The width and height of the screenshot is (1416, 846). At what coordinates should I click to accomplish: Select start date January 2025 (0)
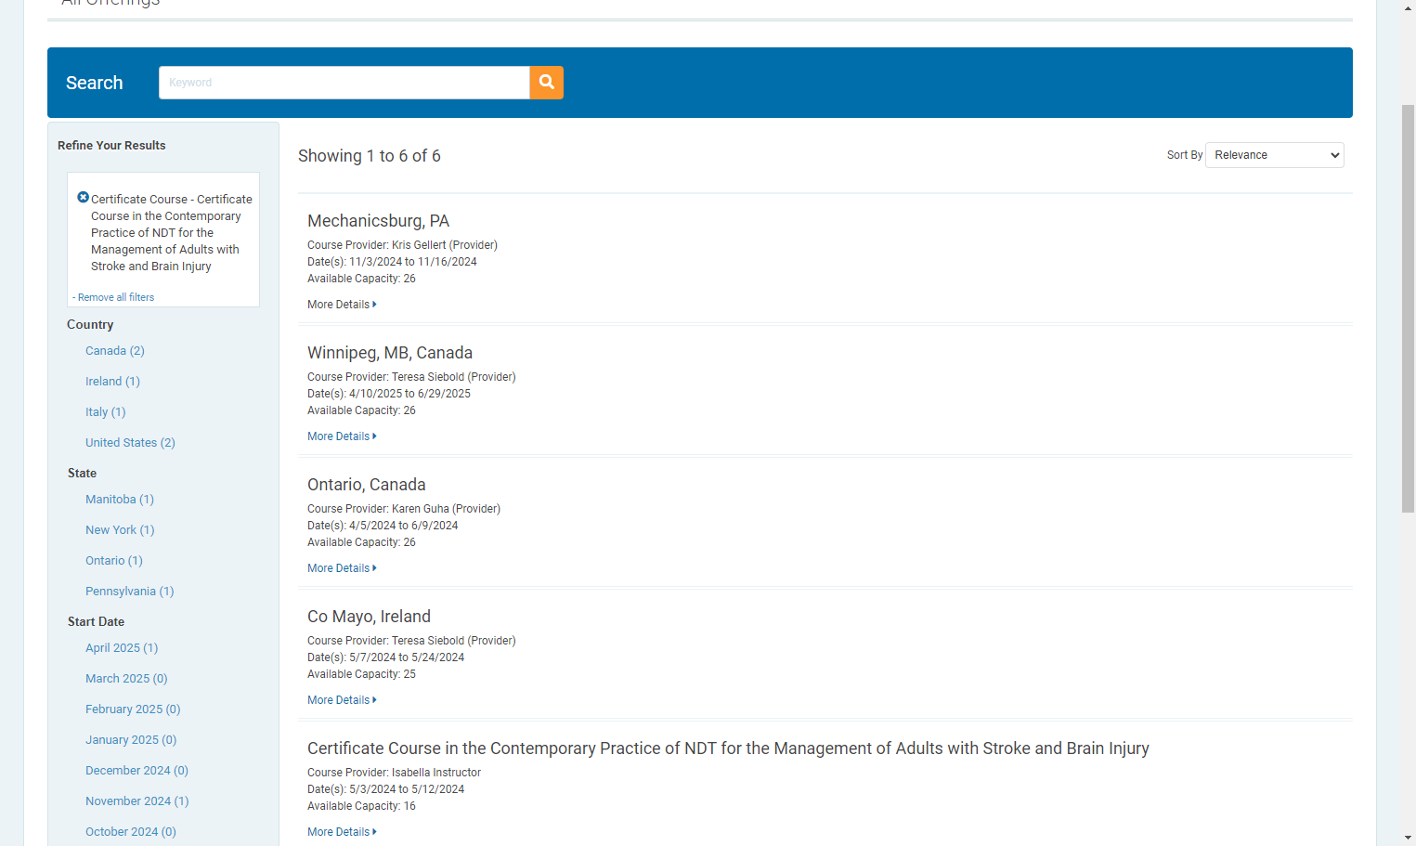(x=131, y=740)
